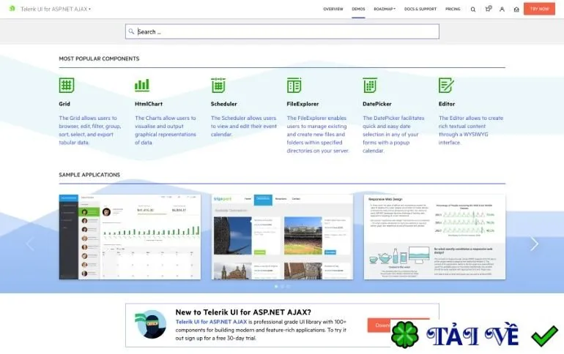
Task: Click the Grid component icon
Action: click(x=67, y=86)
